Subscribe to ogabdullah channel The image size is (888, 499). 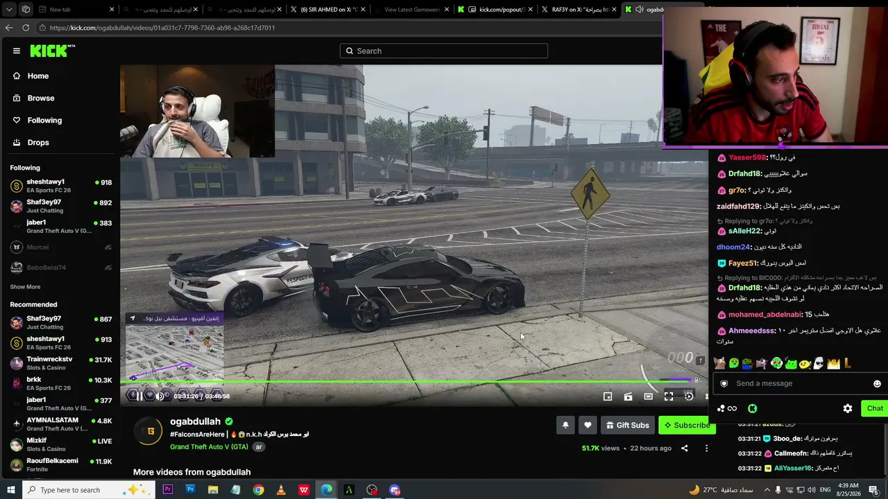[687, 425]
